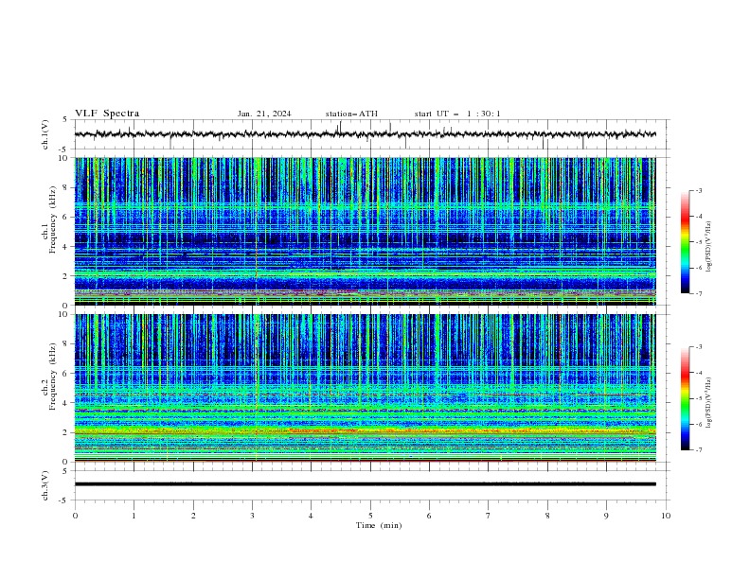The width and height of the screenshot is (750, 579).
Task: Click the red band near 2 kHz in ch.2 spectrogram
Action: coord(325,430)
